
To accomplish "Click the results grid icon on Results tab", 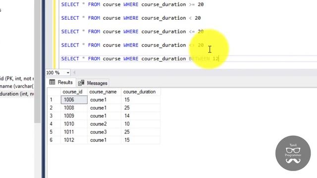I will point(52,82).
